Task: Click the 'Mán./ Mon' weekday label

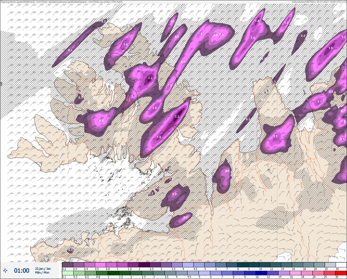Action: (x=42, y=272)
